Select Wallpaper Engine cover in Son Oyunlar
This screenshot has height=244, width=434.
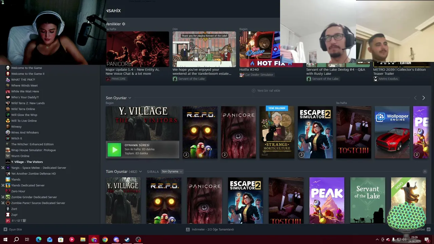coord(392,132)
